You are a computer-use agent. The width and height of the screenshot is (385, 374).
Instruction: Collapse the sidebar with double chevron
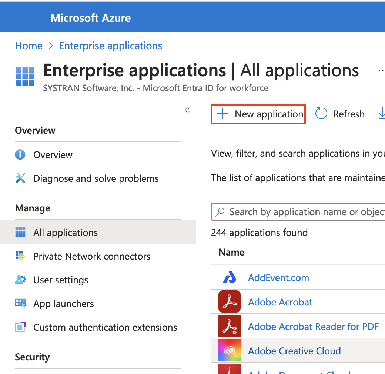(x=187, y=110)
